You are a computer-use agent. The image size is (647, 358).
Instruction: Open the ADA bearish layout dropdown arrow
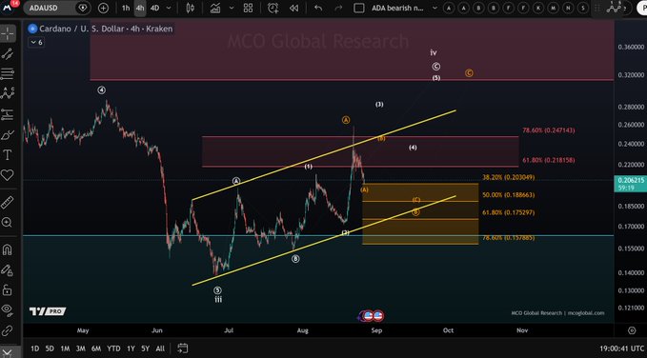435,8
